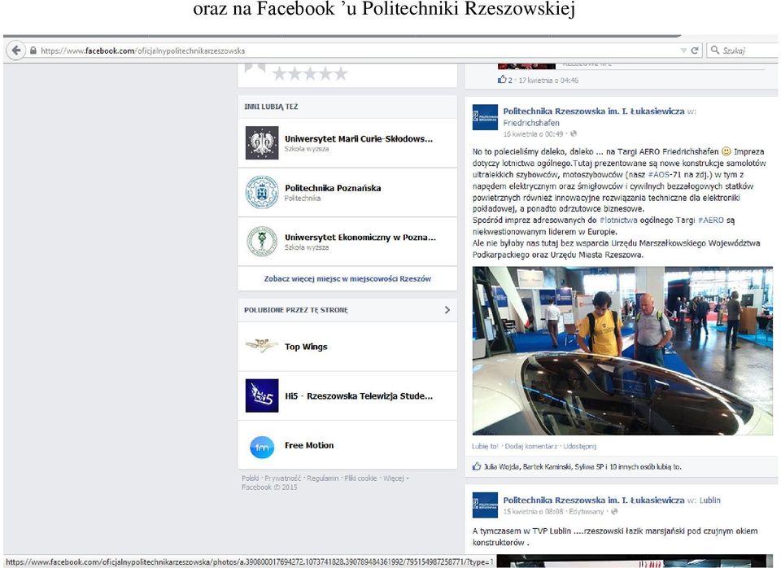Open Politechnika Poznańska page link
Image resolution: width=781 pixels, height=568 pixels.
[333, 188]
